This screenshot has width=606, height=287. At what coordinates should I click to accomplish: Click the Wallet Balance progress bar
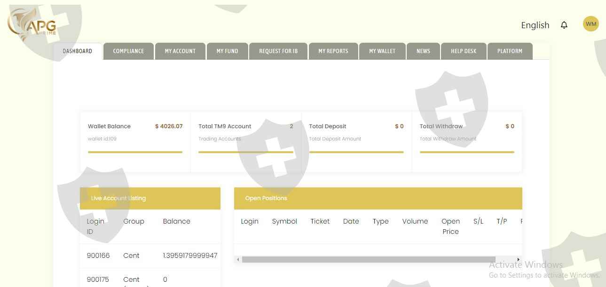click(135, 152)
